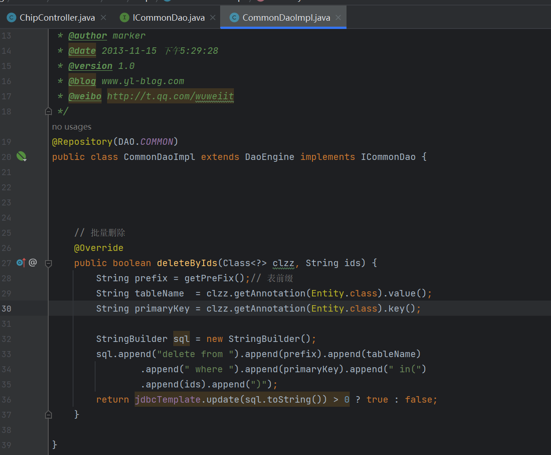Image resolution: width=551 pixels, height=455 pixels.
Task: Click the @weibo tag in the comment
Action: 85,96
